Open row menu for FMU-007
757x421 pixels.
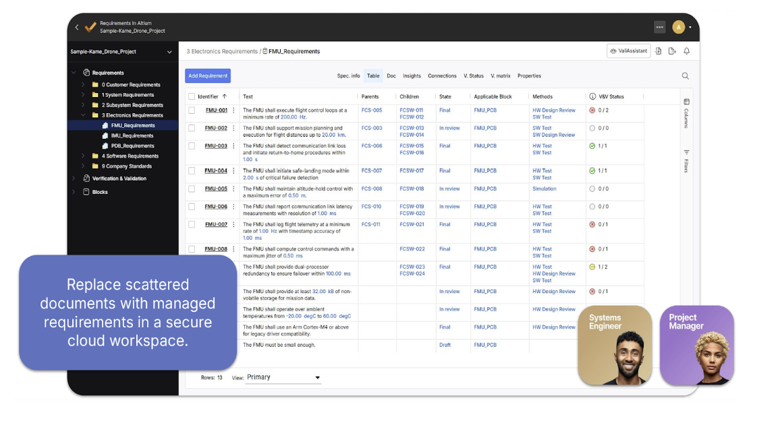point(233,224)
